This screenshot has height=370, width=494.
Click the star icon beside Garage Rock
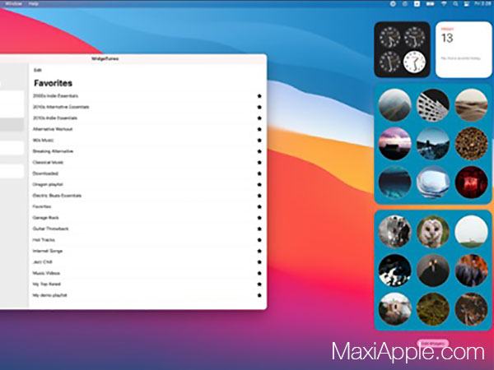[x=259, y=218]
